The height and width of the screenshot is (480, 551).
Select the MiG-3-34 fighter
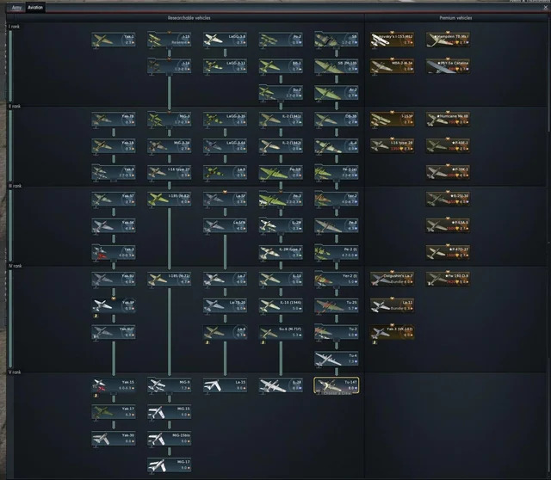coord(170,146)
